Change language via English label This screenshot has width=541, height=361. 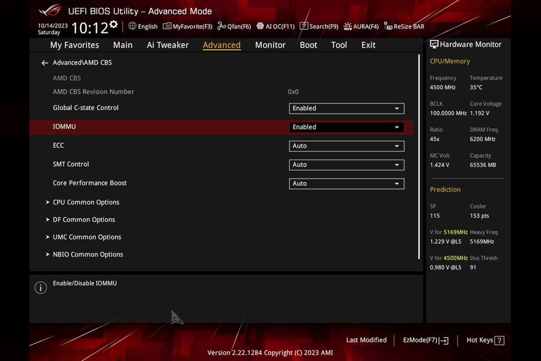[147, 26]
